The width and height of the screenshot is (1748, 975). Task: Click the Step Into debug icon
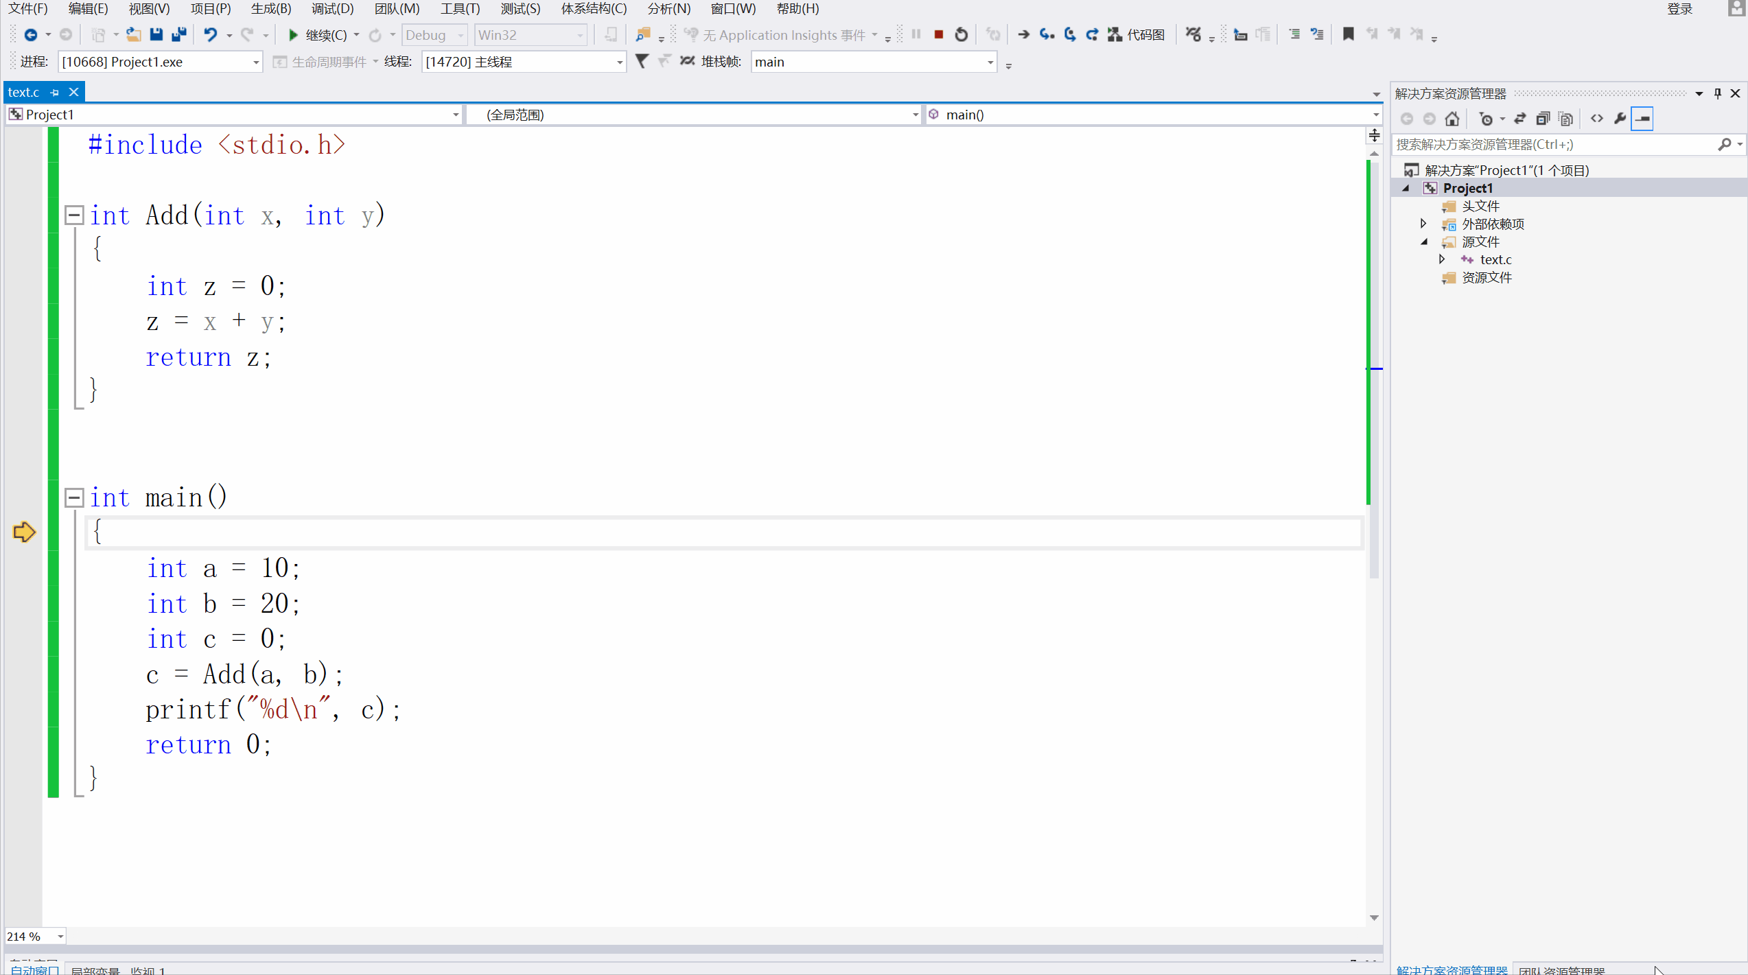point(1047,34)
